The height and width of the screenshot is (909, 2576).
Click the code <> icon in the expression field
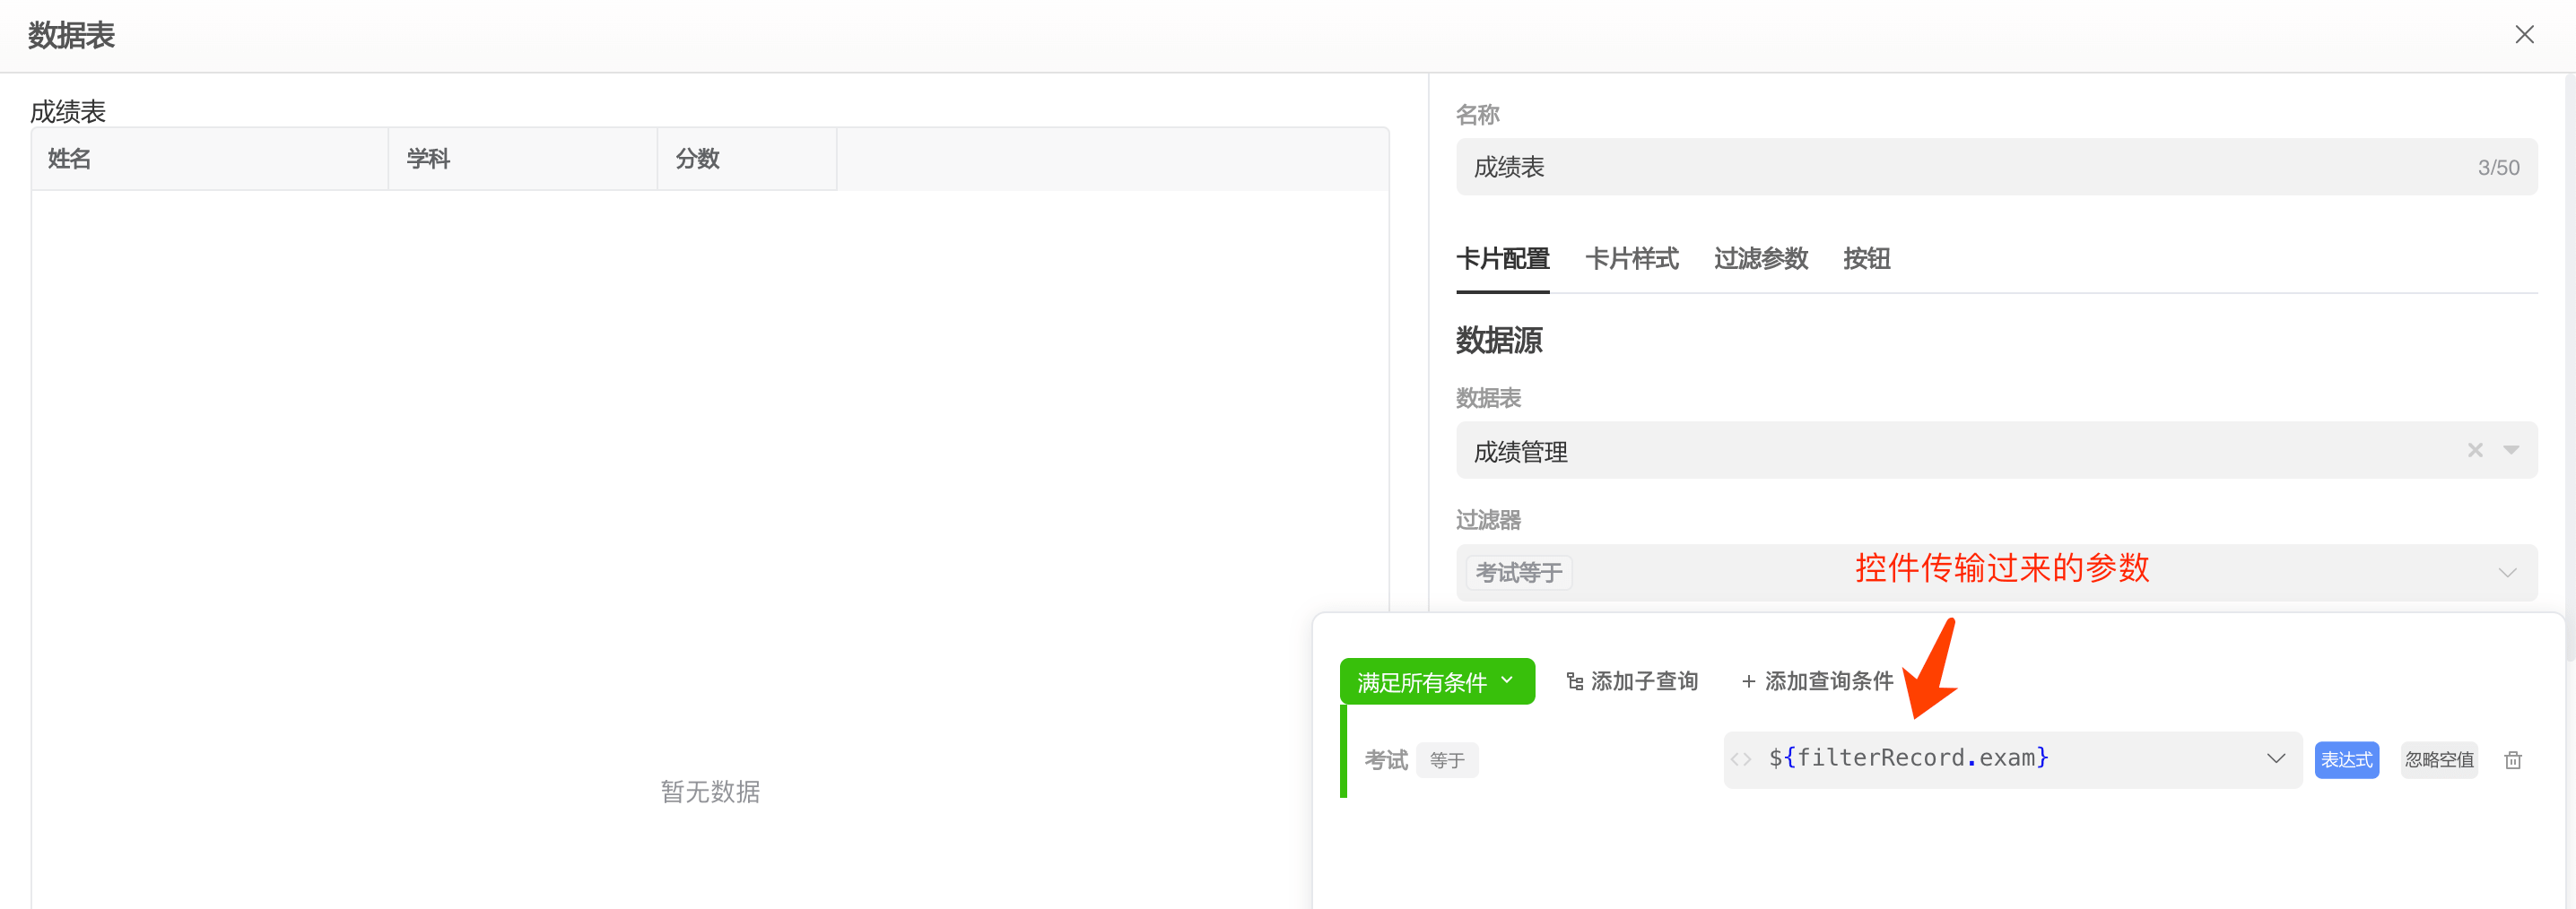[1742, 759]
